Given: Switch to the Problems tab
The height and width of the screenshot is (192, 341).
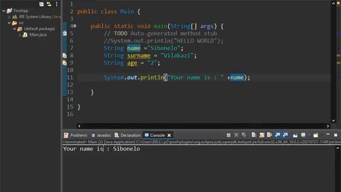Looking at the screenshot, I should coord(76,135).
